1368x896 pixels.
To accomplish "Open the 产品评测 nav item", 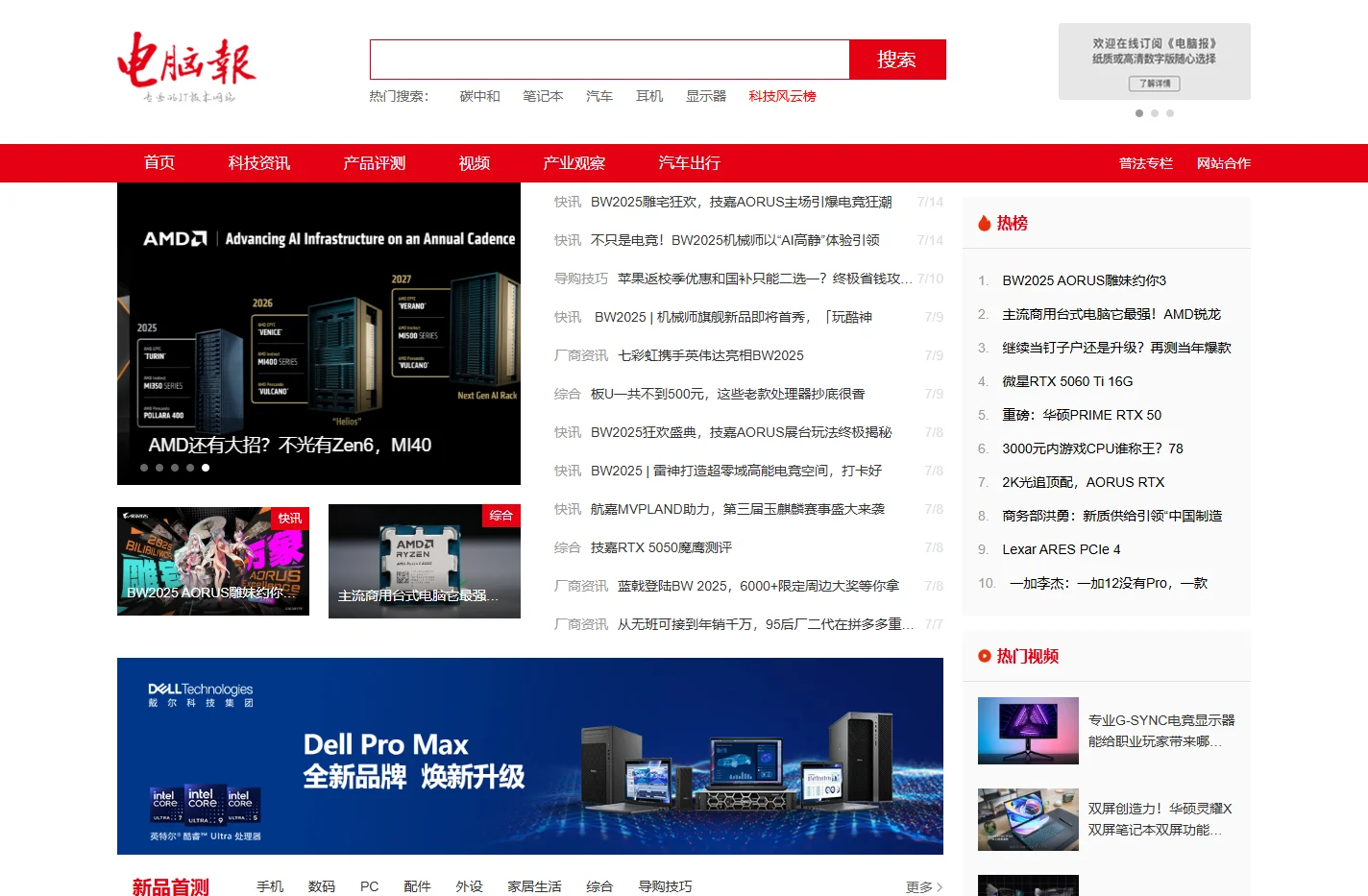I will point(375,163).
